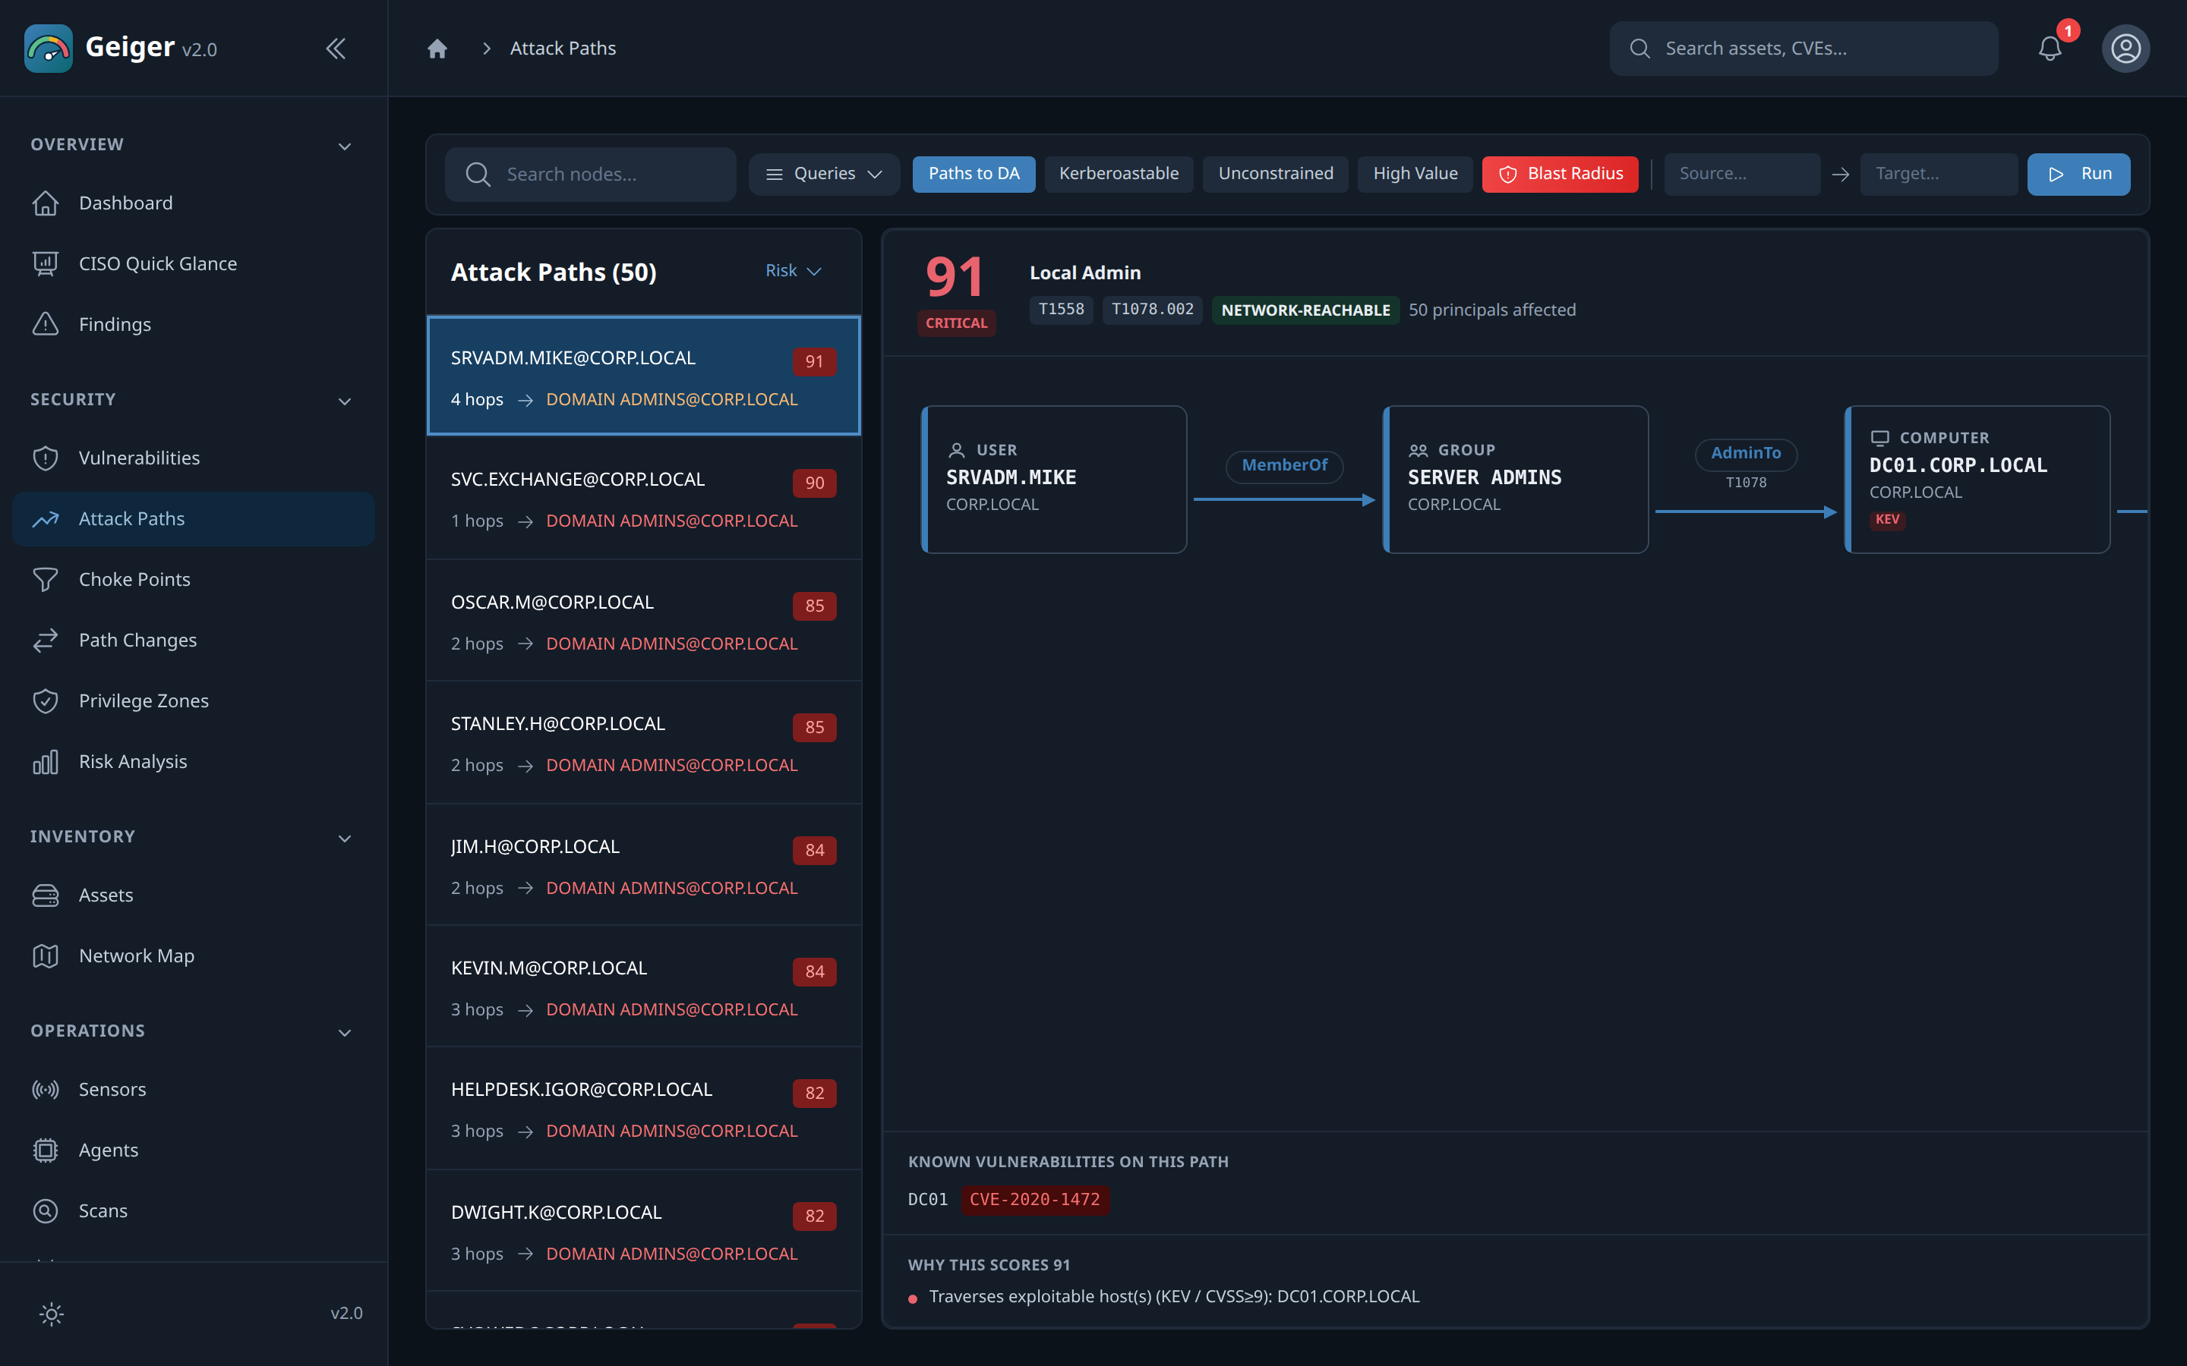2187x1366 pixels.
Task: Open CVE-2020-1472 vulnerability link
Action: [1035, 1200]
